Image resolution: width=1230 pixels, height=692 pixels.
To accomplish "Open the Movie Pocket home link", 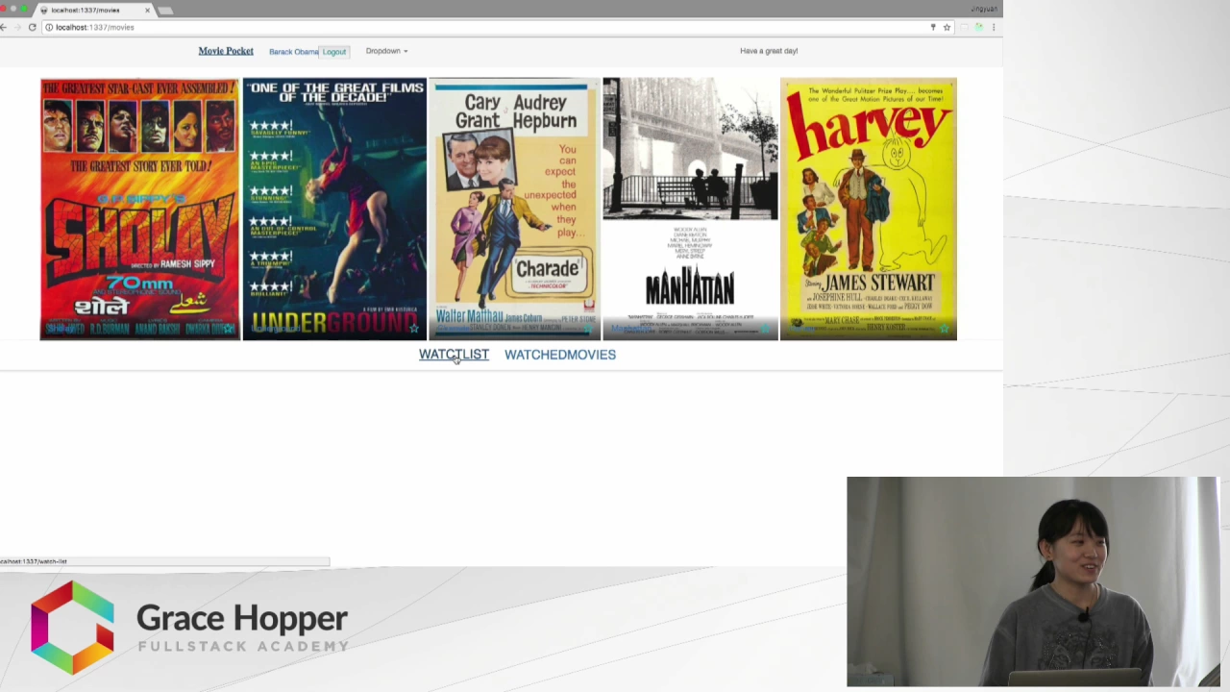I will [x=226, y=51].
